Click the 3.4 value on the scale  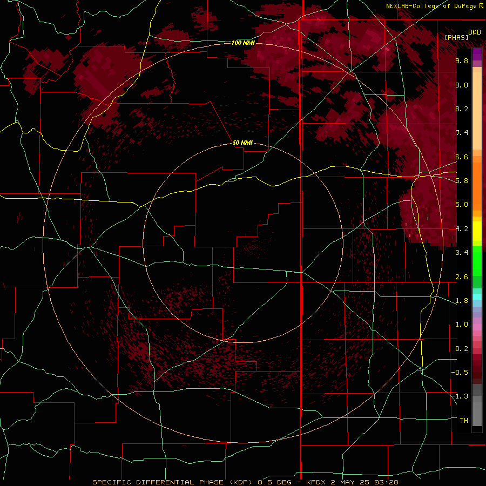pos(462,253)
